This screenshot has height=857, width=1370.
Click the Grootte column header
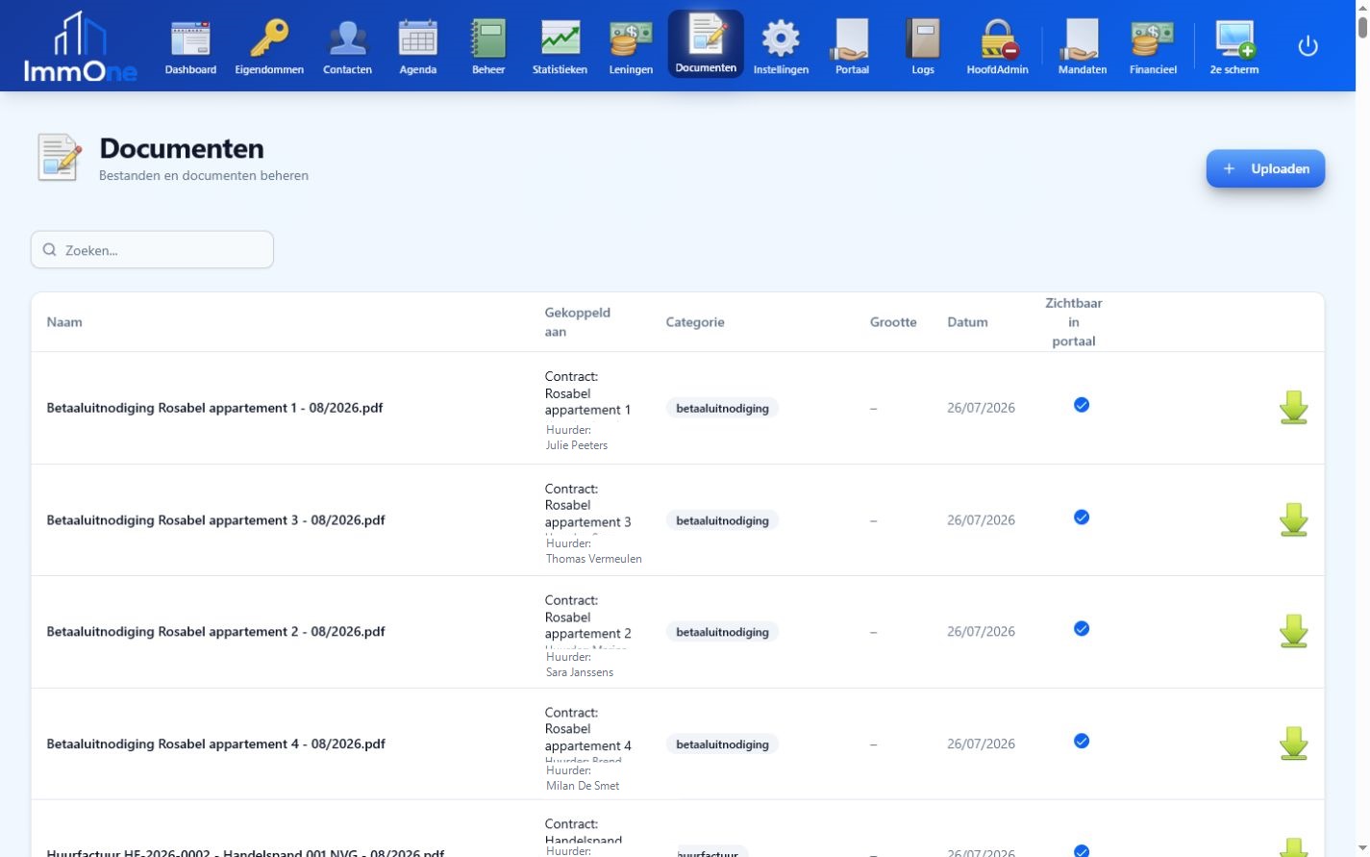[x=893, y=322]
